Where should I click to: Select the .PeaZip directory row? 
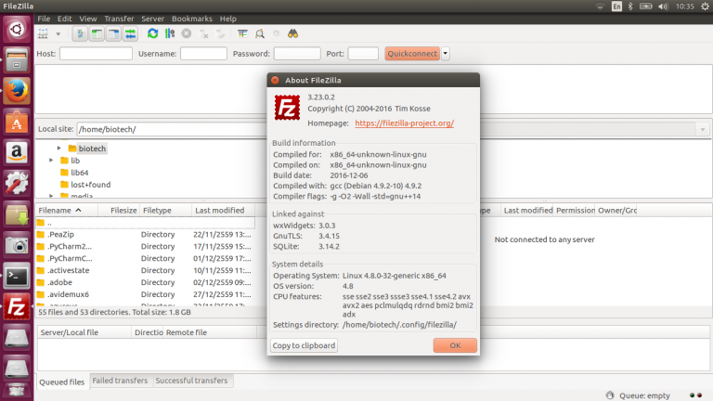(146, 235)
